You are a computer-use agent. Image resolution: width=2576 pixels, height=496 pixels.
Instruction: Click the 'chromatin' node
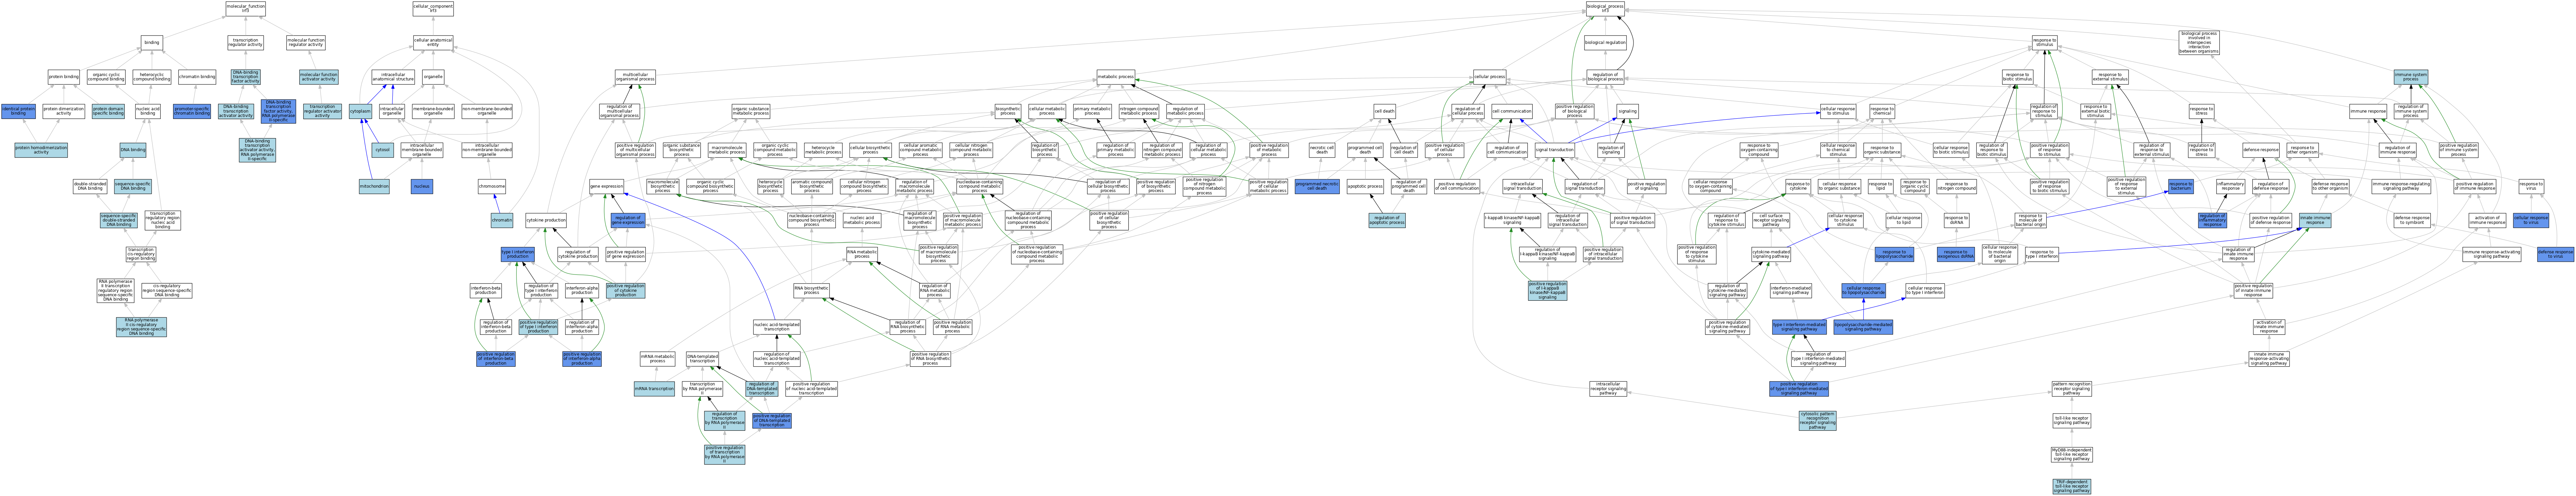(502, 220)
